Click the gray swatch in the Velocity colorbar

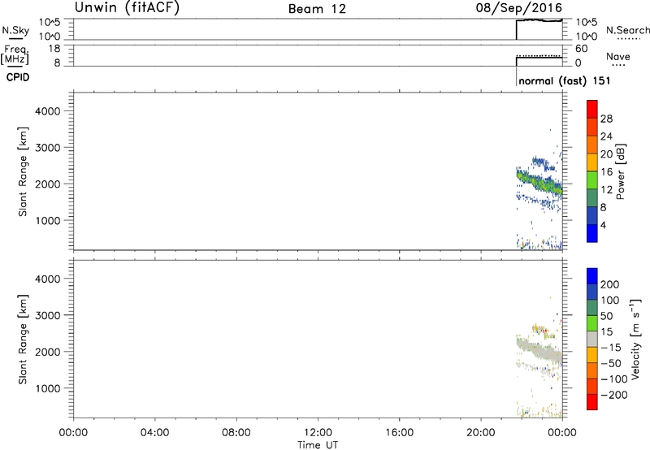pos(592,340)
